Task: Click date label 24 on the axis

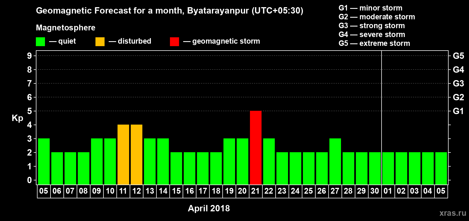Action: [x=295, y=191]
